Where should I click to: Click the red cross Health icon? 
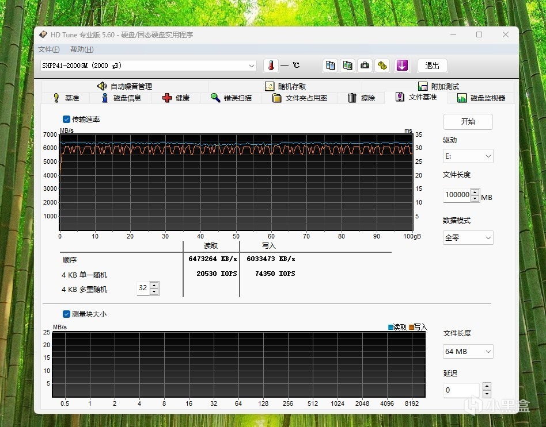click(x=167, y=98)
